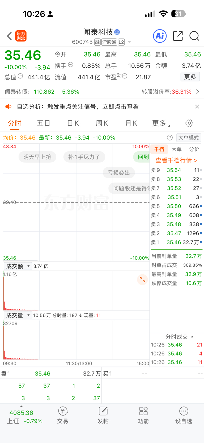Tap the back arrow icon

pos(9,36)
